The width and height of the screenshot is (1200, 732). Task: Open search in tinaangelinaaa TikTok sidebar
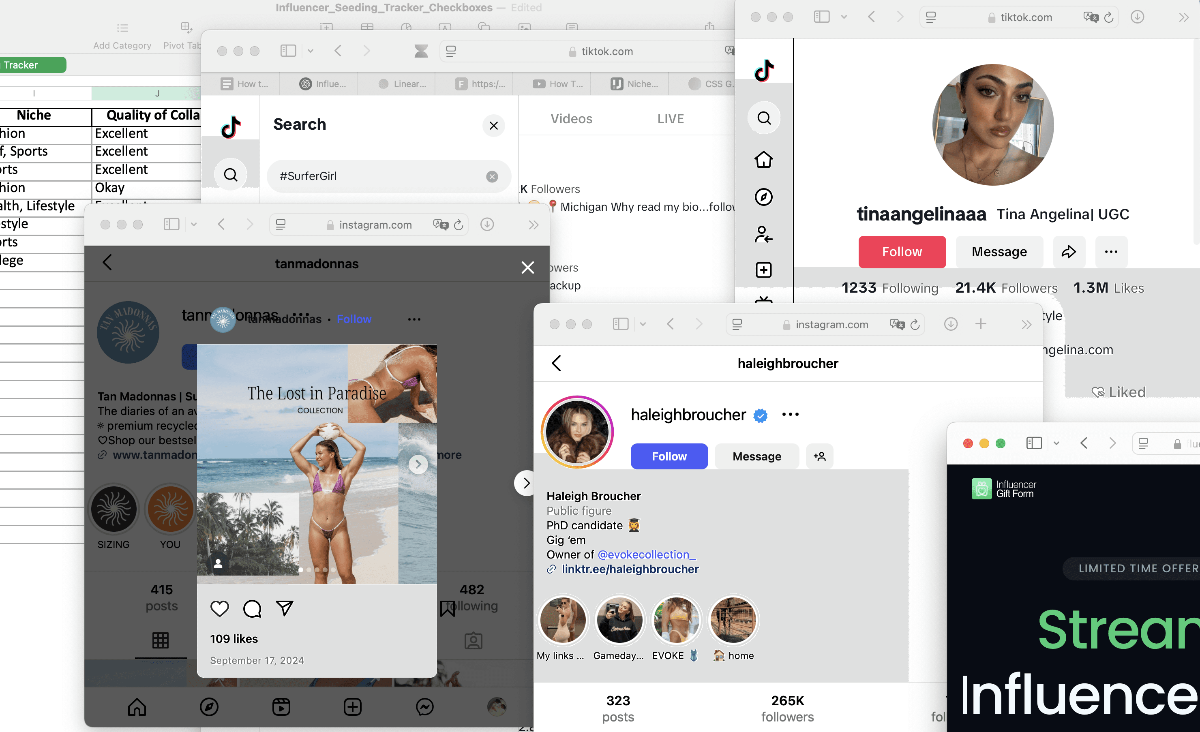(x=764, y=118)
